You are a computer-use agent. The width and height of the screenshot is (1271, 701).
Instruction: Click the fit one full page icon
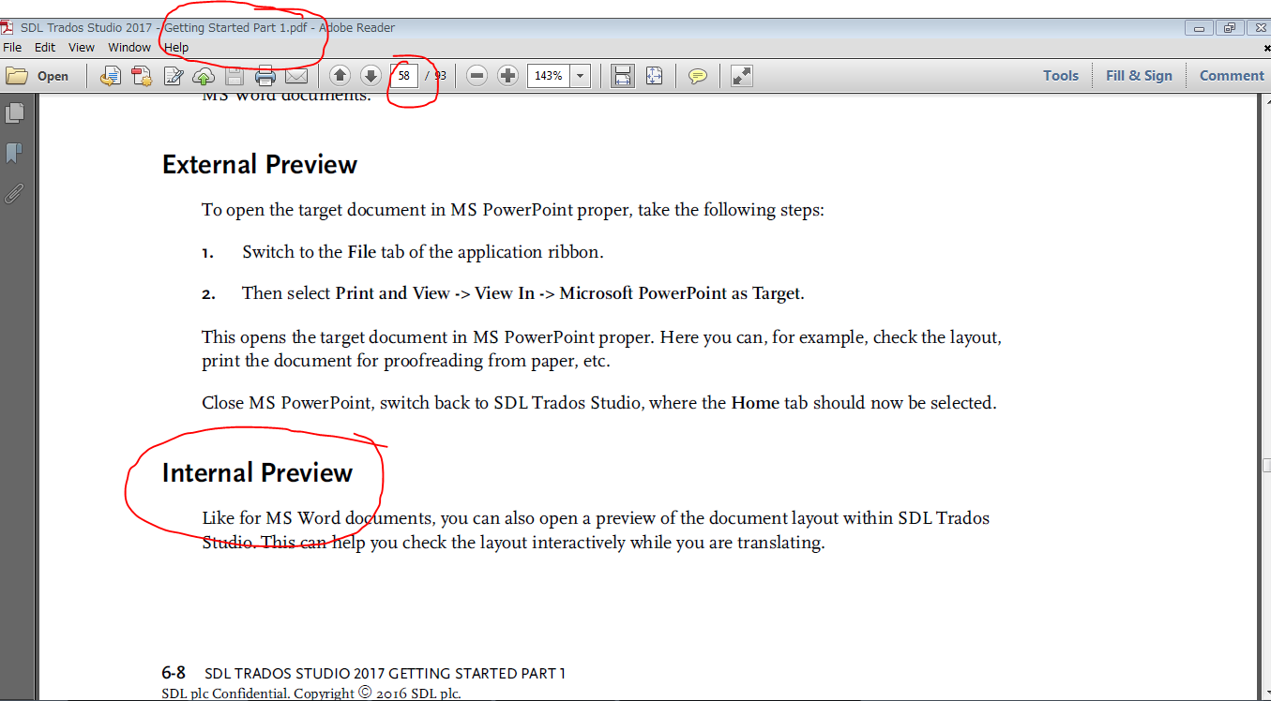click(x=654, y=76)
